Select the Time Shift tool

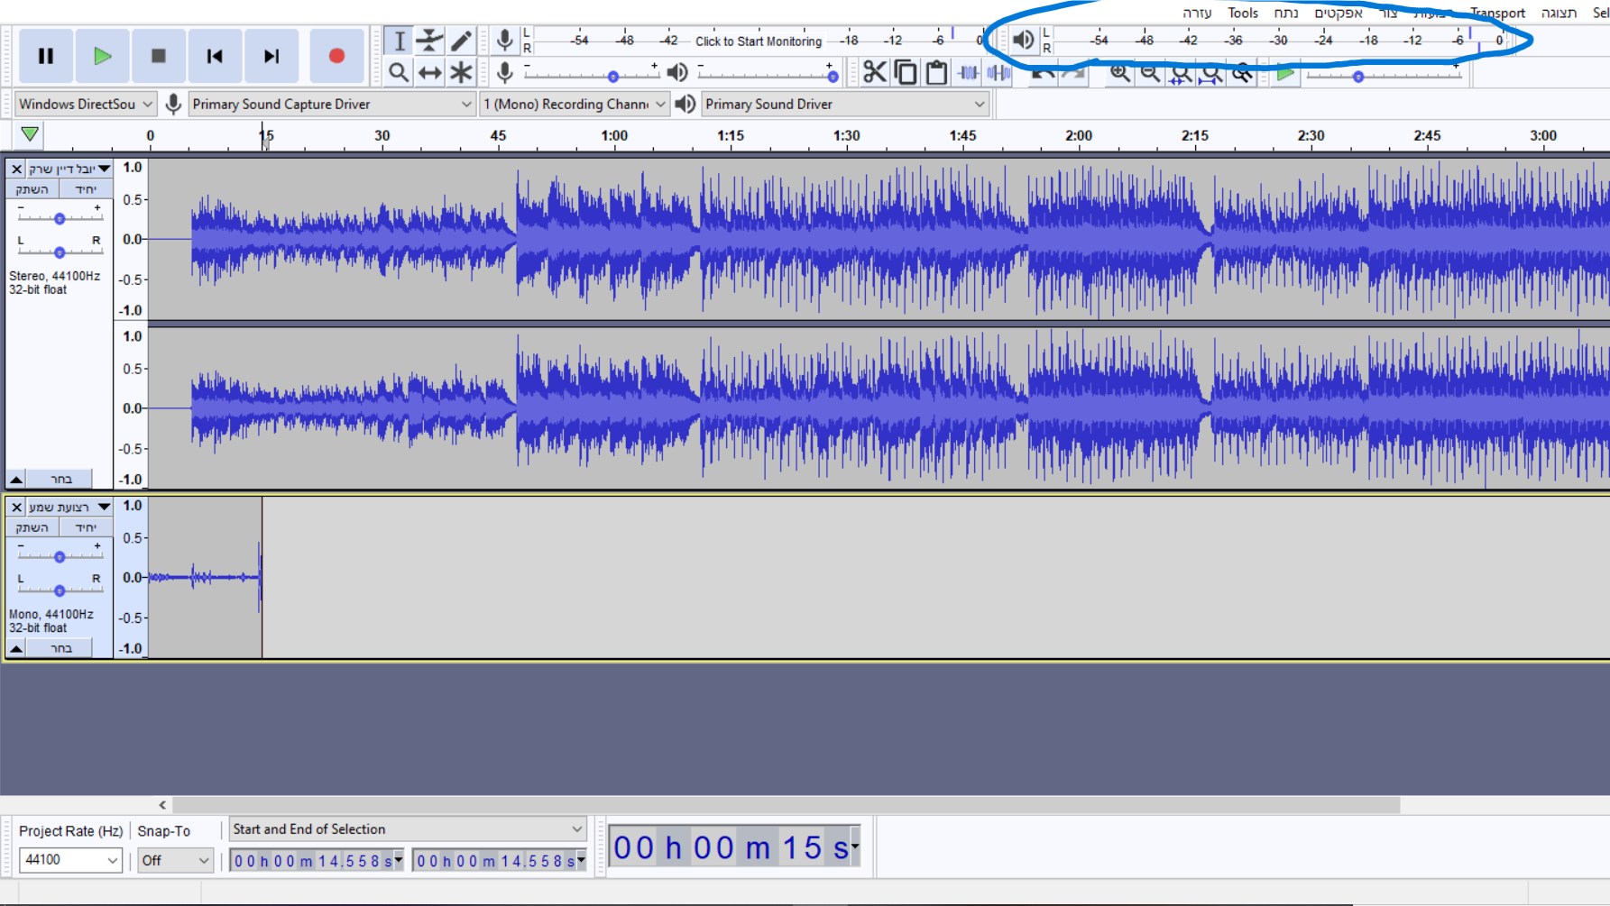(x=430, y=72)
